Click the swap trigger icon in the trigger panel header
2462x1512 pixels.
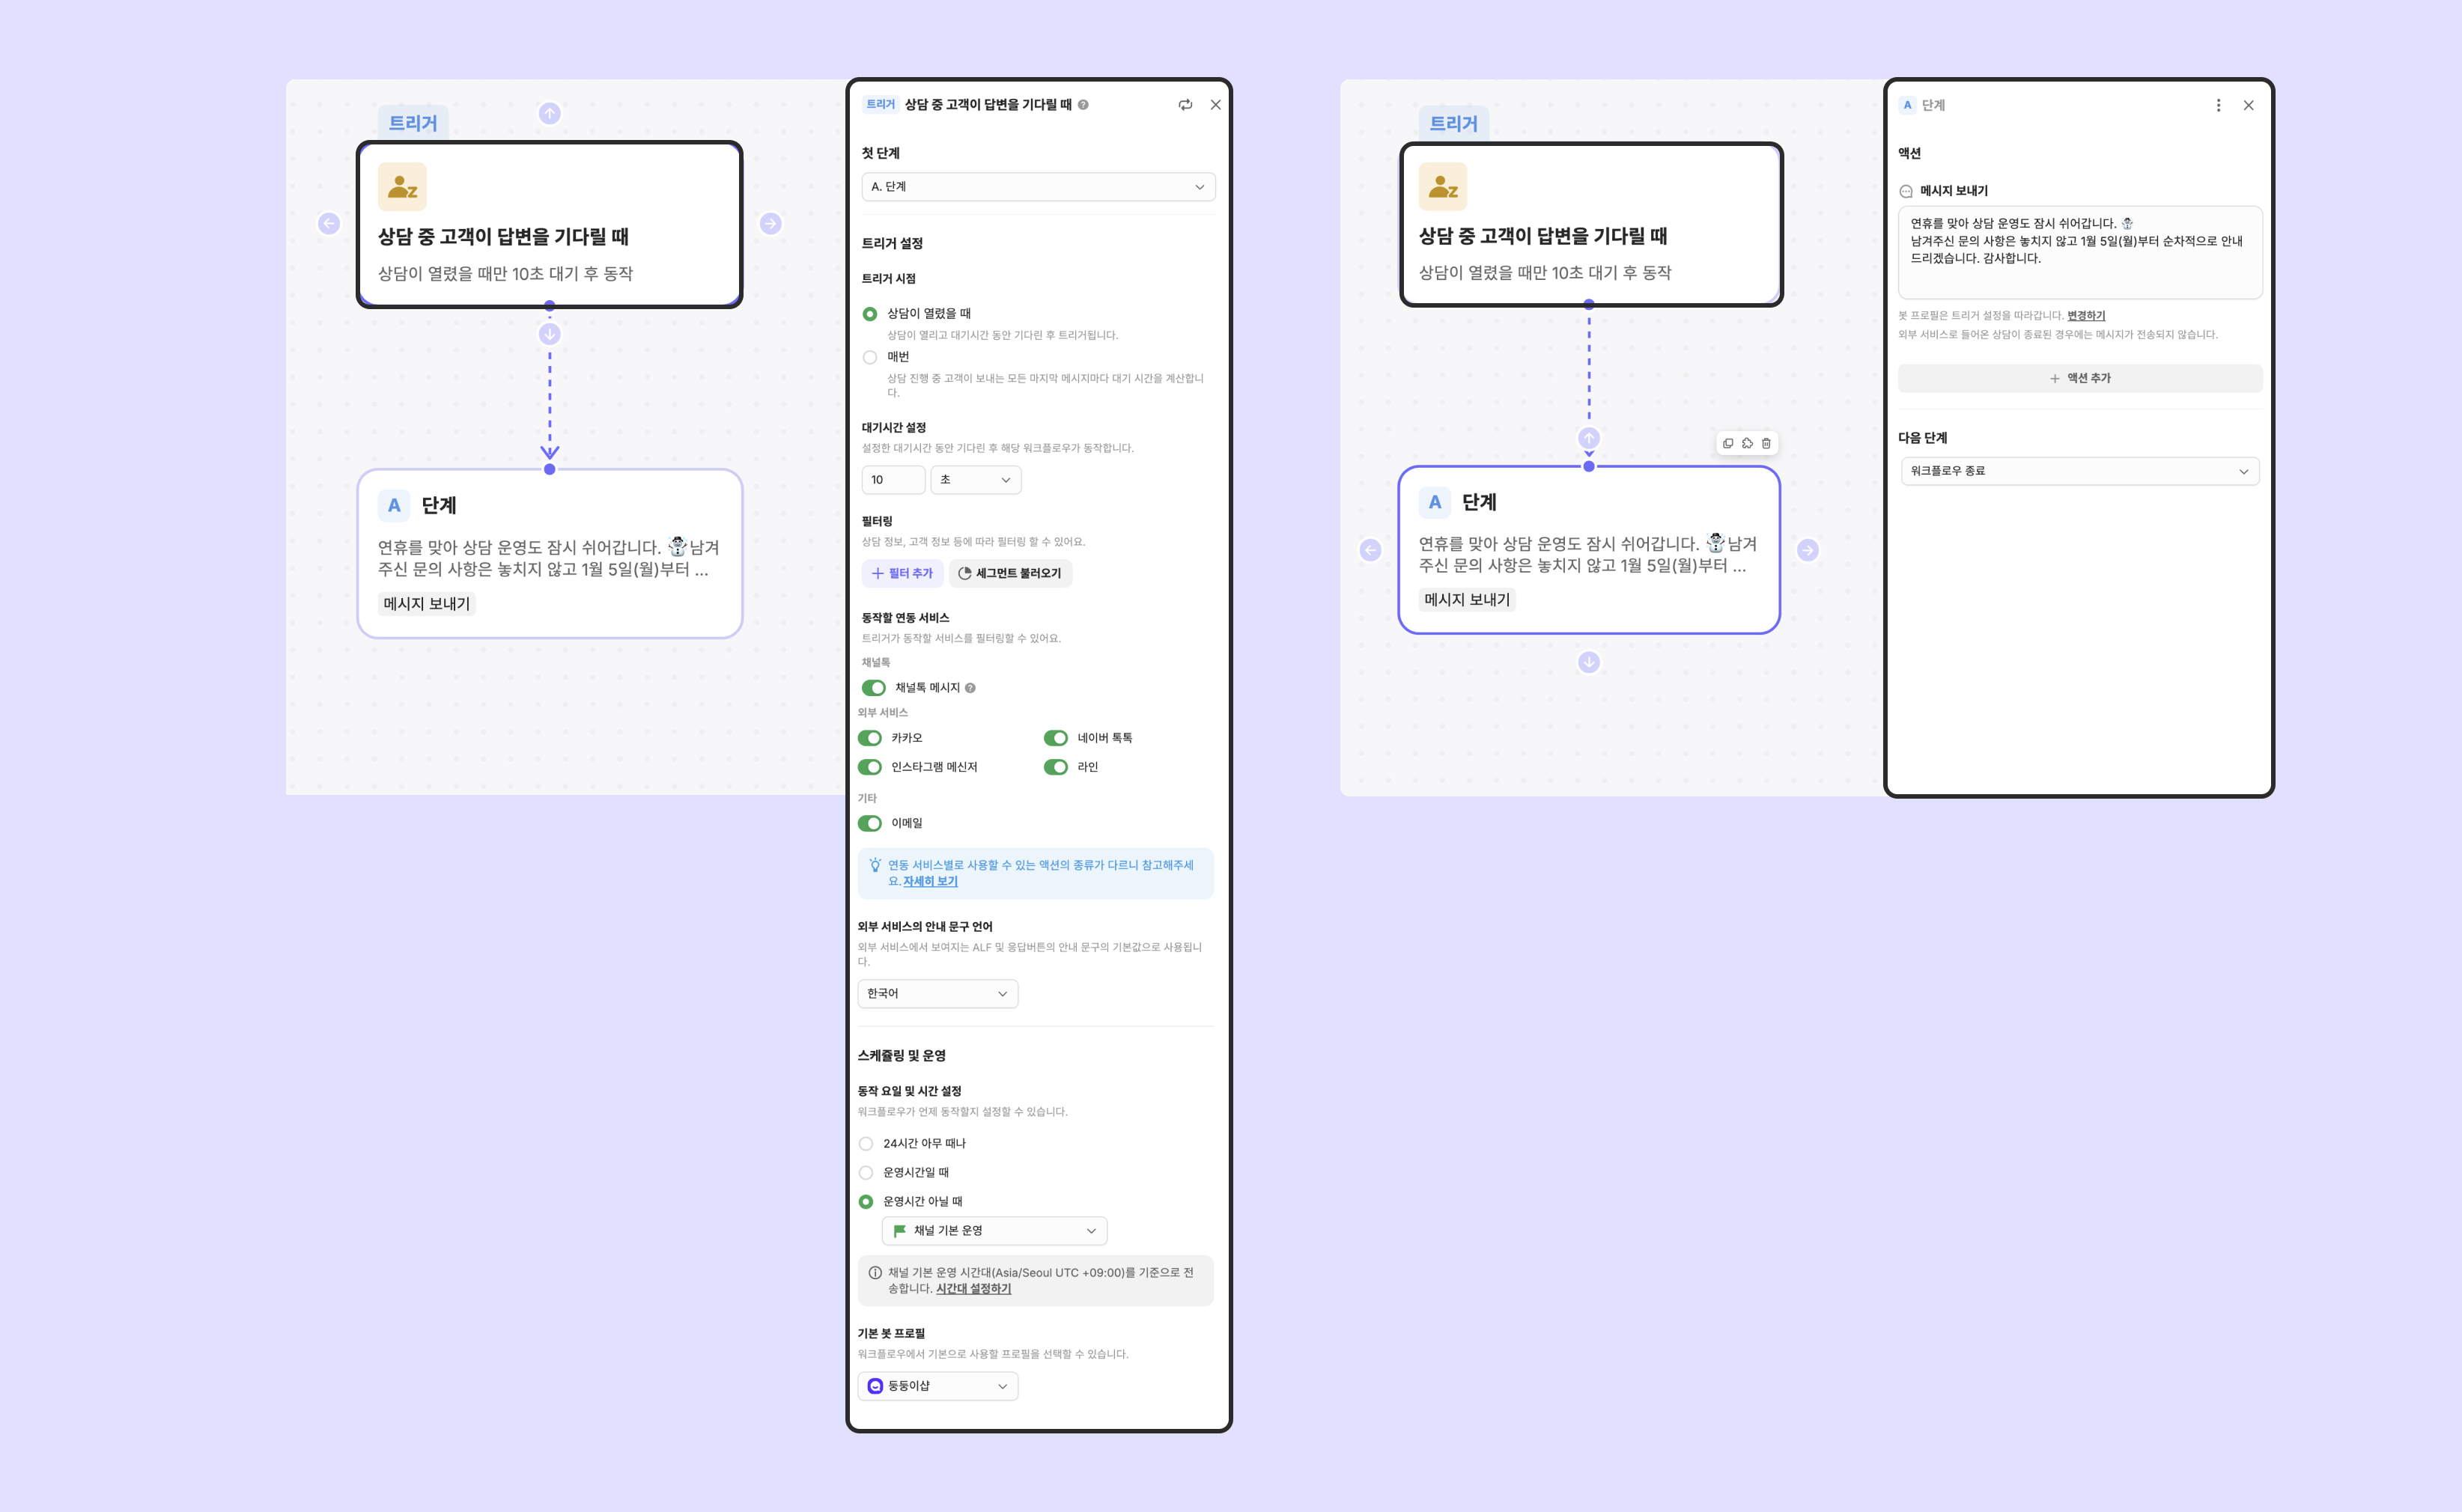pos(1185,105)
